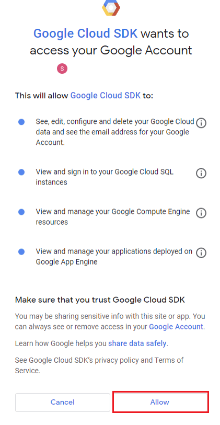The height and width of the screenshot is (425, 220).
Task: Open info icon for Compute Engine resources permission
Action: [x=201, y=213]
